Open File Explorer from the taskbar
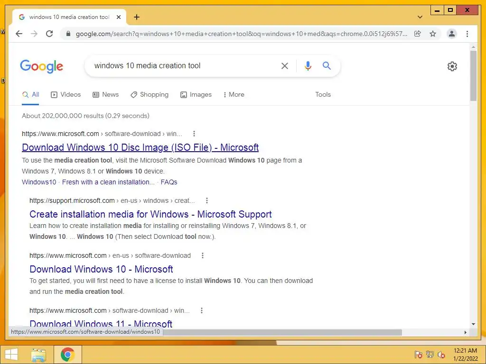486x364 pixels. [x=38, y=355]
